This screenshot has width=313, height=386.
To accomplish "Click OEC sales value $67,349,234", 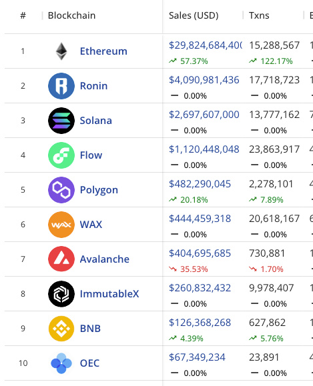I will pyautogui.click(x=197, y=357).
